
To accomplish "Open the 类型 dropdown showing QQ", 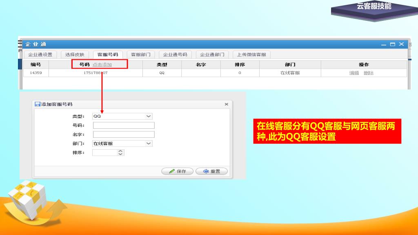I will pos(122,116).
